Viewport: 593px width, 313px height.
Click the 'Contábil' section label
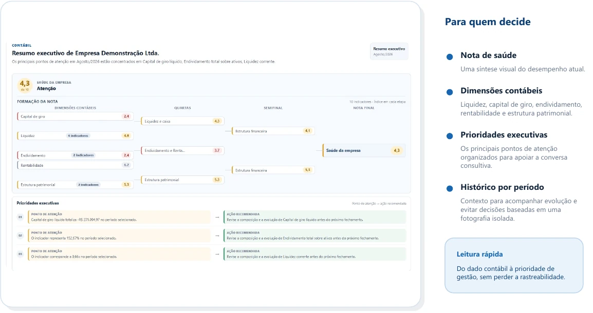coord(22,45)
